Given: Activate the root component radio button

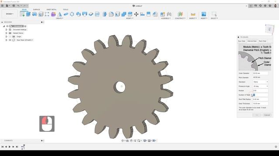Looking at the screenshot, I should pyautogui.click(x=25, y=26).
